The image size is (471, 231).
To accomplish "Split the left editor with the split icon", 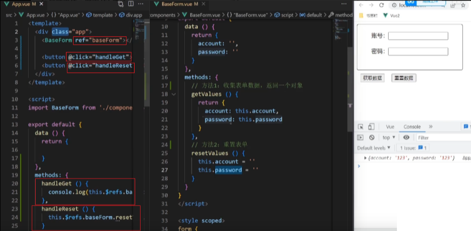I will tap(131, 4).
